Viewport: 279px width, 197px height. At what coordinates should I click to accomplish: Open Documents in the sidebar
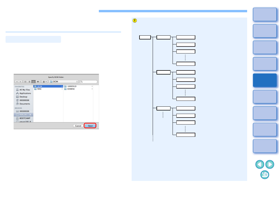tap(23, 104)
